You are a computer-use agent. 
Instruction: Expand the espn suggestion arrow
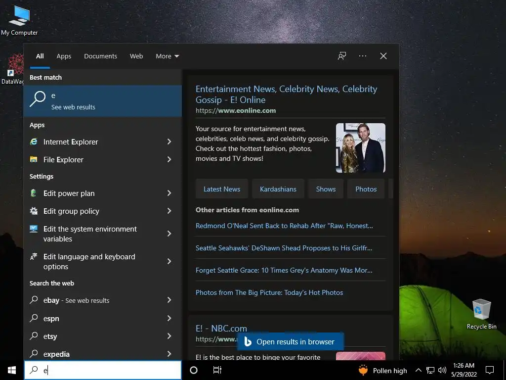(x=169, y=318)
